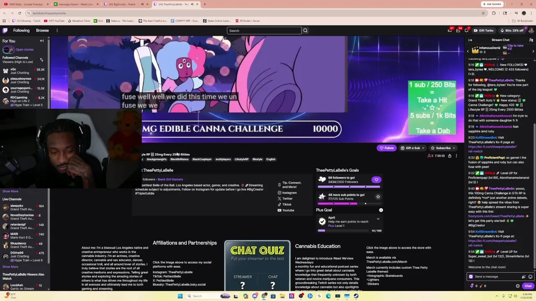Click the Plus Goal 14/100 progress bar
The image size is (536, 301).
coord(343,231)
